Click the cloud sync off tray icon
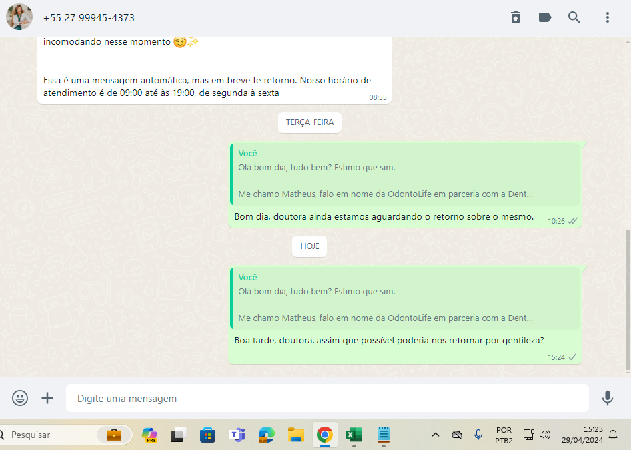This screenshot has height=450, width=631. click(456, 435)
